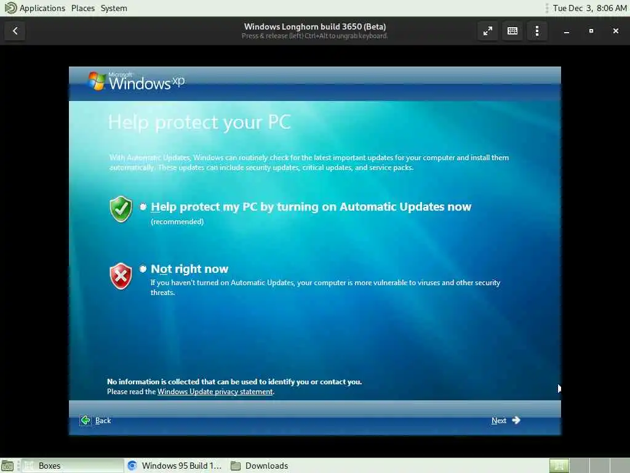The width and height of the screenshot is (630, 473).
Task: Click the Help protect your PC heading
Action: tap(199, 123)
